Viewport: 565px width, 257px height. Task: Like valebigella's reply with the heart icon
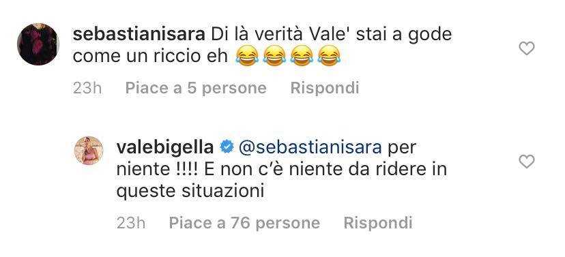[526, 162]
